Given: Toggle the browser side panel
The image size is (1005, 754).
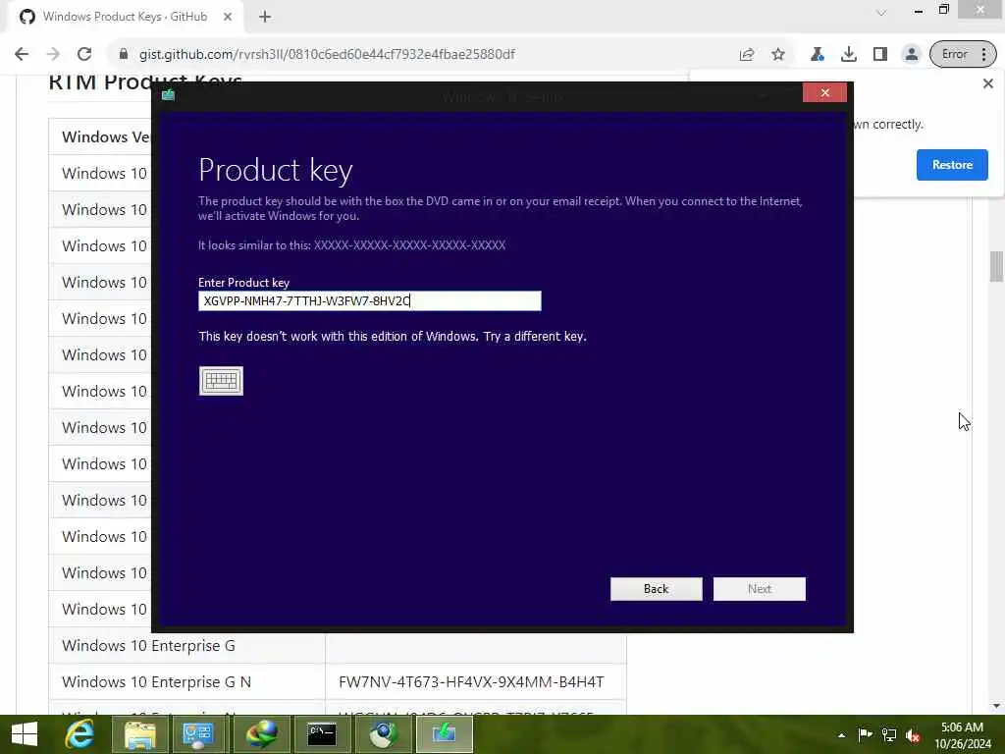Looking at the screenshot, I should coord(880,55).
